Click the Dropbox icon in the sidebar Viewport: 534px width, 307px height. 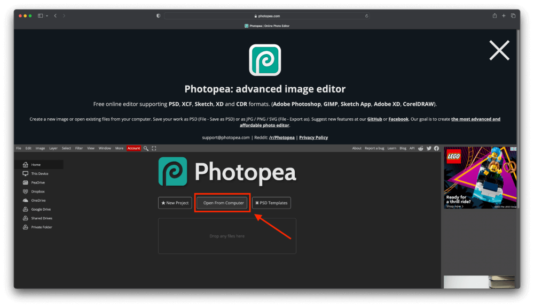click(x=25, y=191)
